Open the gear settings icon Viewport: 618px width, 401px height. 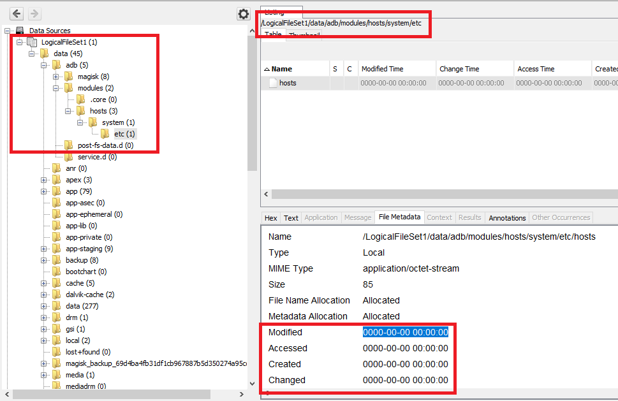[x=243, y=14]
